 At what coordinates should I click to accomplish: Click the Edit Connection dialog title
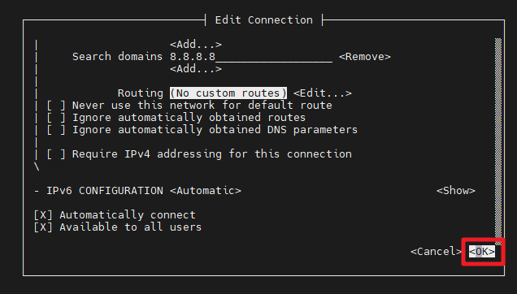(263, 20)
